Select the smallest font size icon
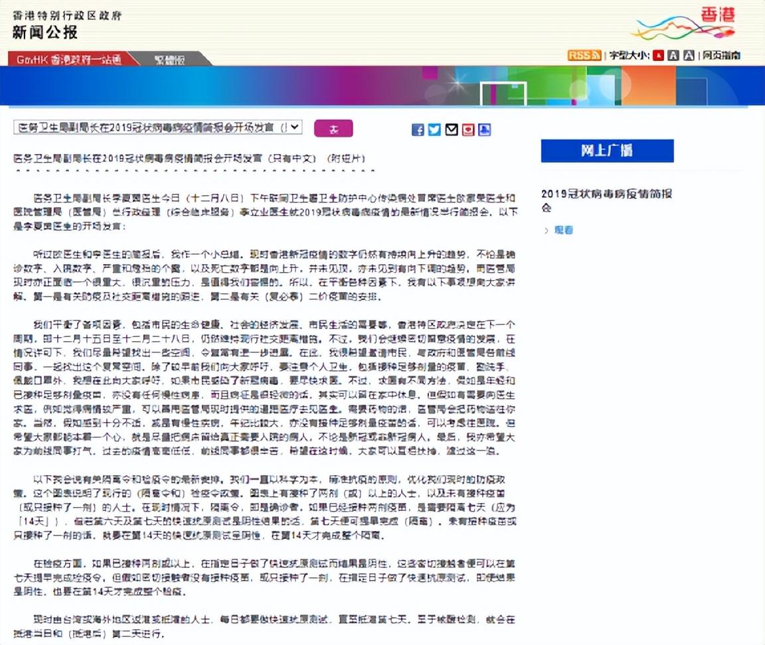 659,56
